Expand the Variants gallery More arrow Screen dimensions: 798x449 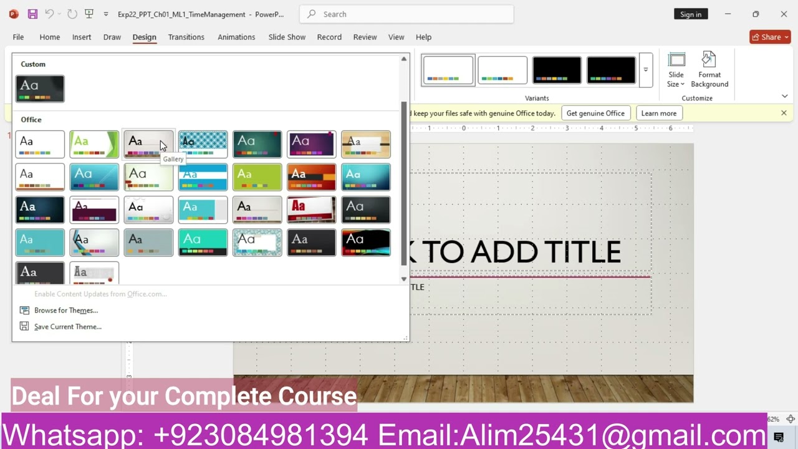[x=646, y=70]
